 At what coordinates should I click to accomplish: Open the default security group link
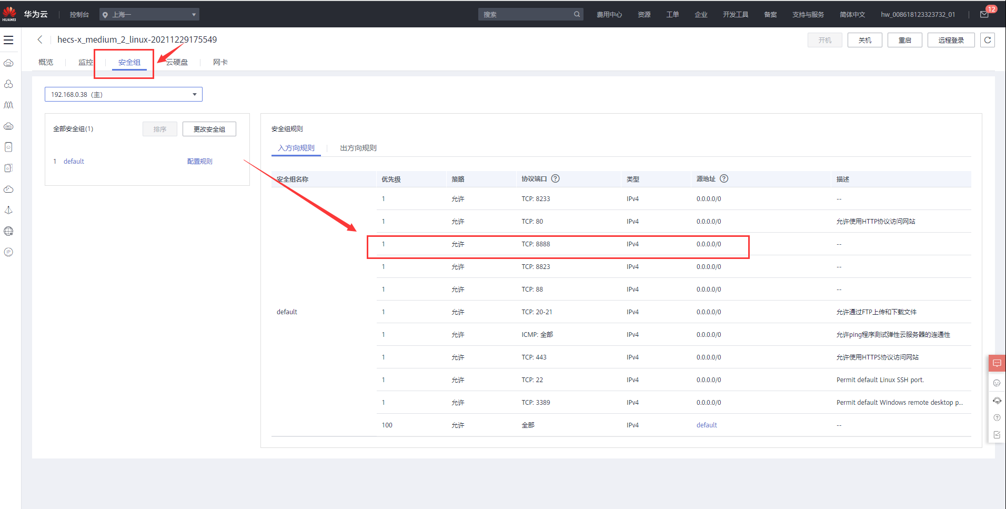pyautogui.click(x=74, y=162)
